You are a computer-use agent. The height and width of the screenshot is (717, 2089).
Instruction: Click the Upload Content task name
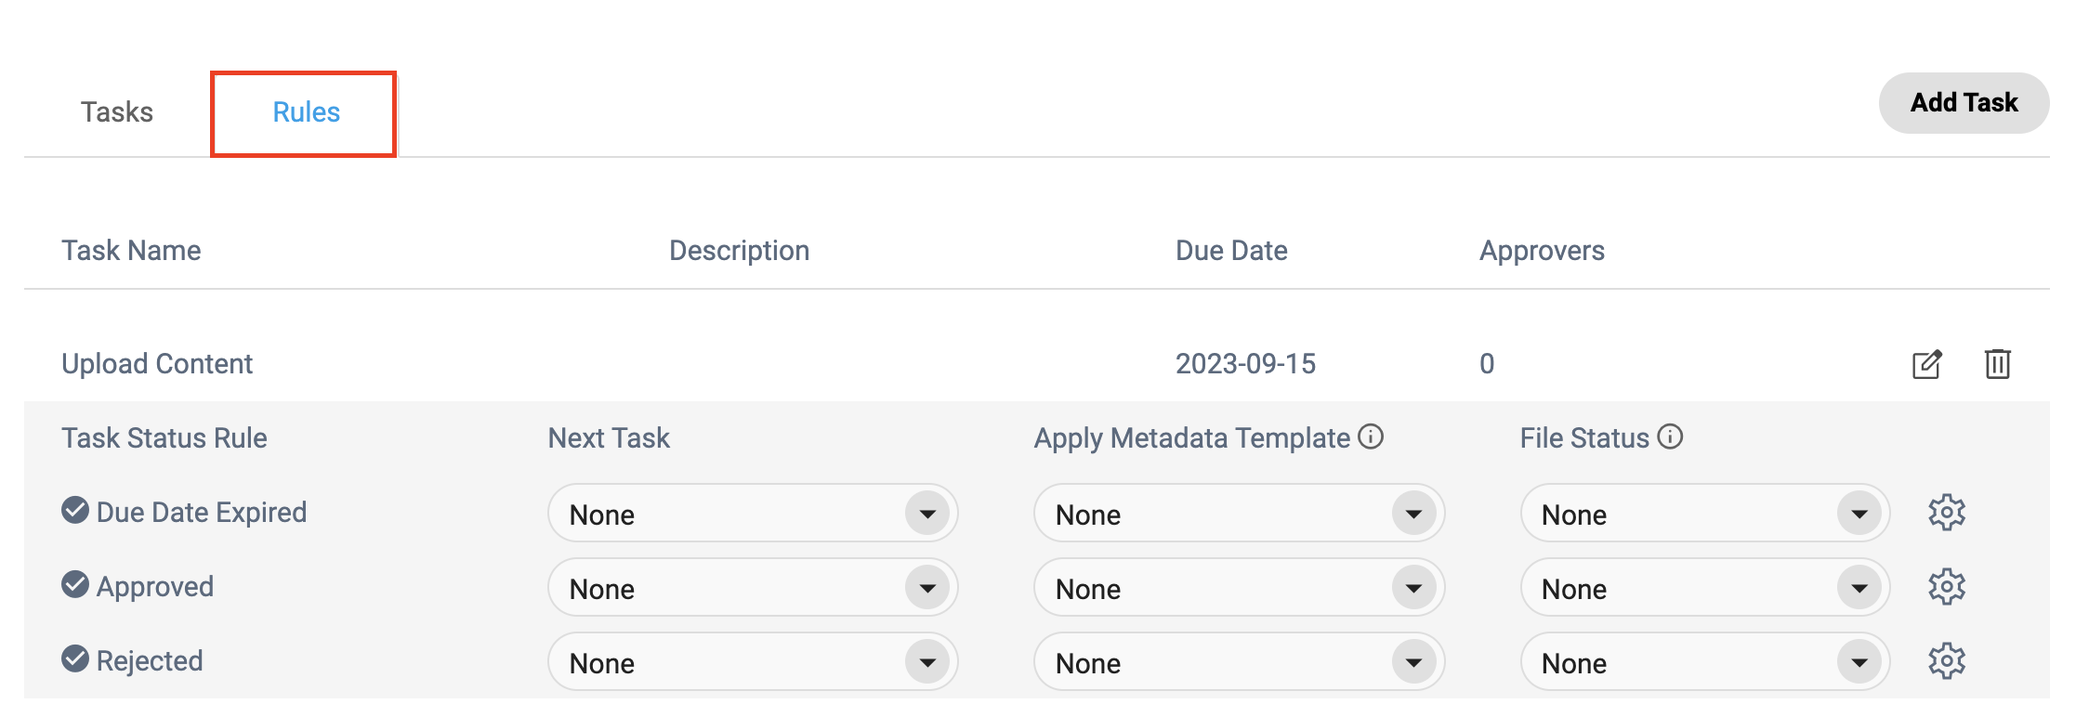[x=157, y=364]
